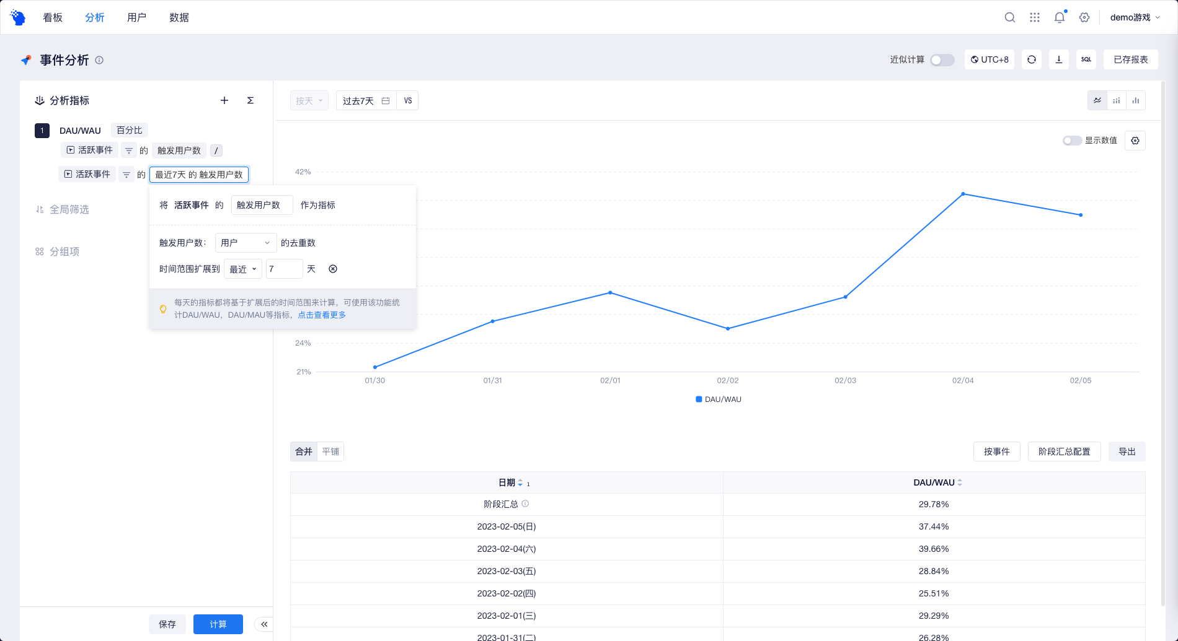
Task: Click filter icon on first 活跃事件 row
Action: 129,150
